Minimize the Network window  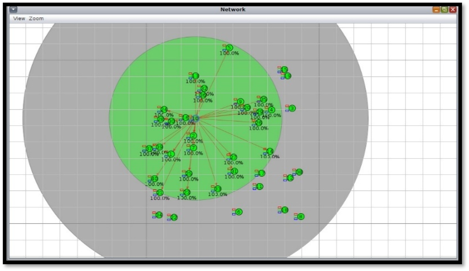click(436, 10)
